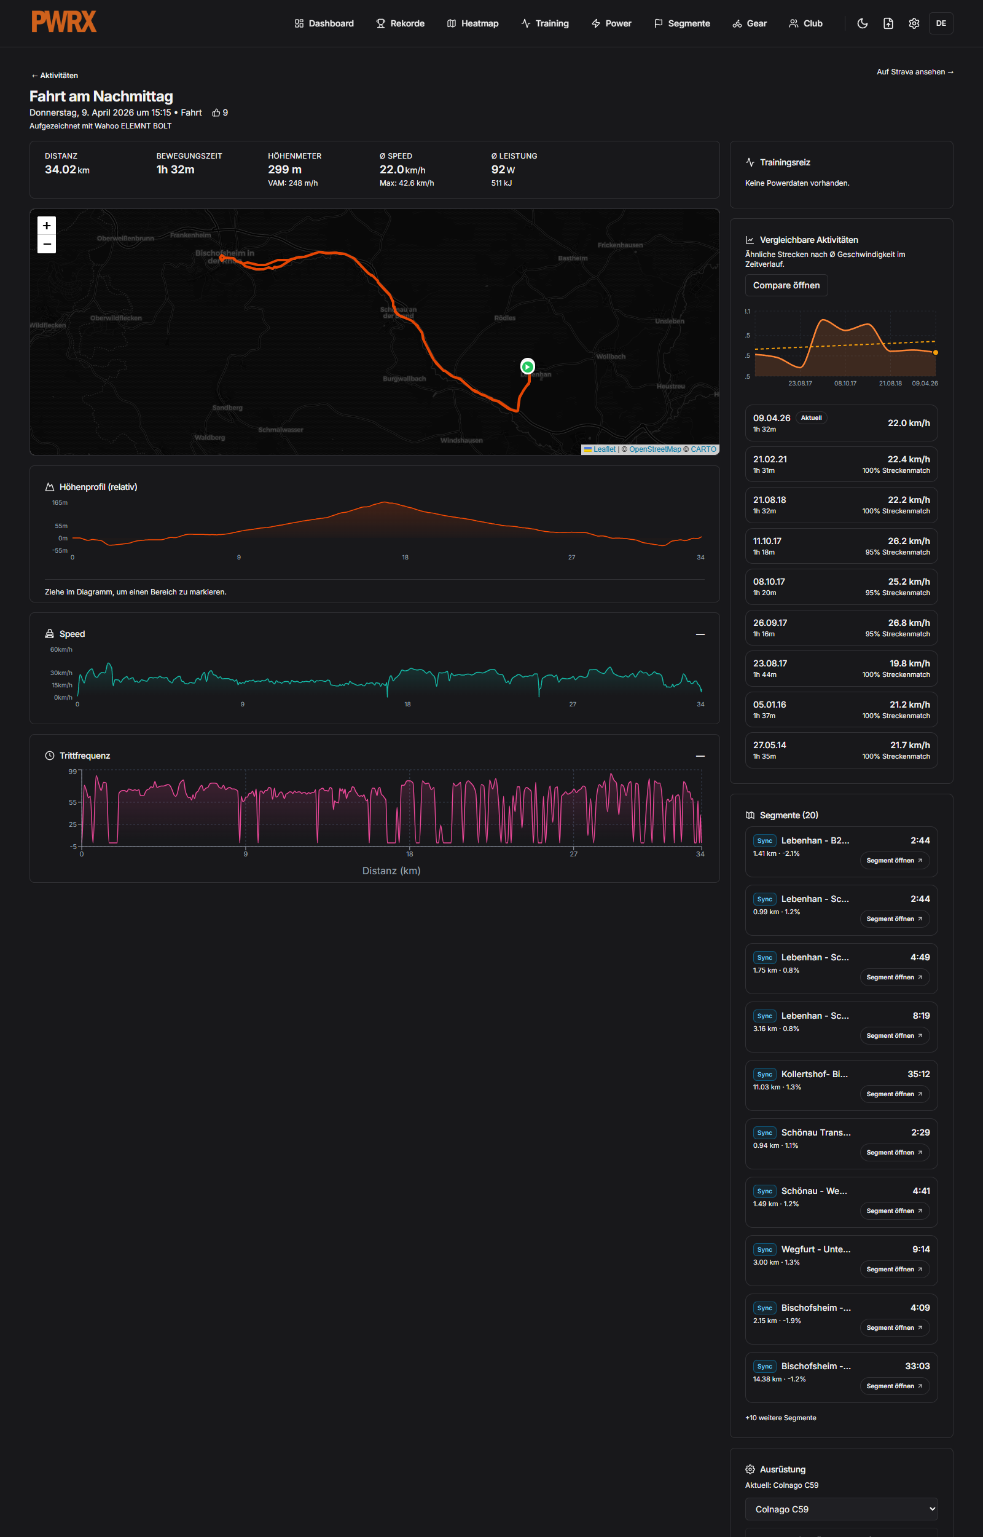
Task: Open the Kollertshof segment
Action: (x=894, y=1094)
